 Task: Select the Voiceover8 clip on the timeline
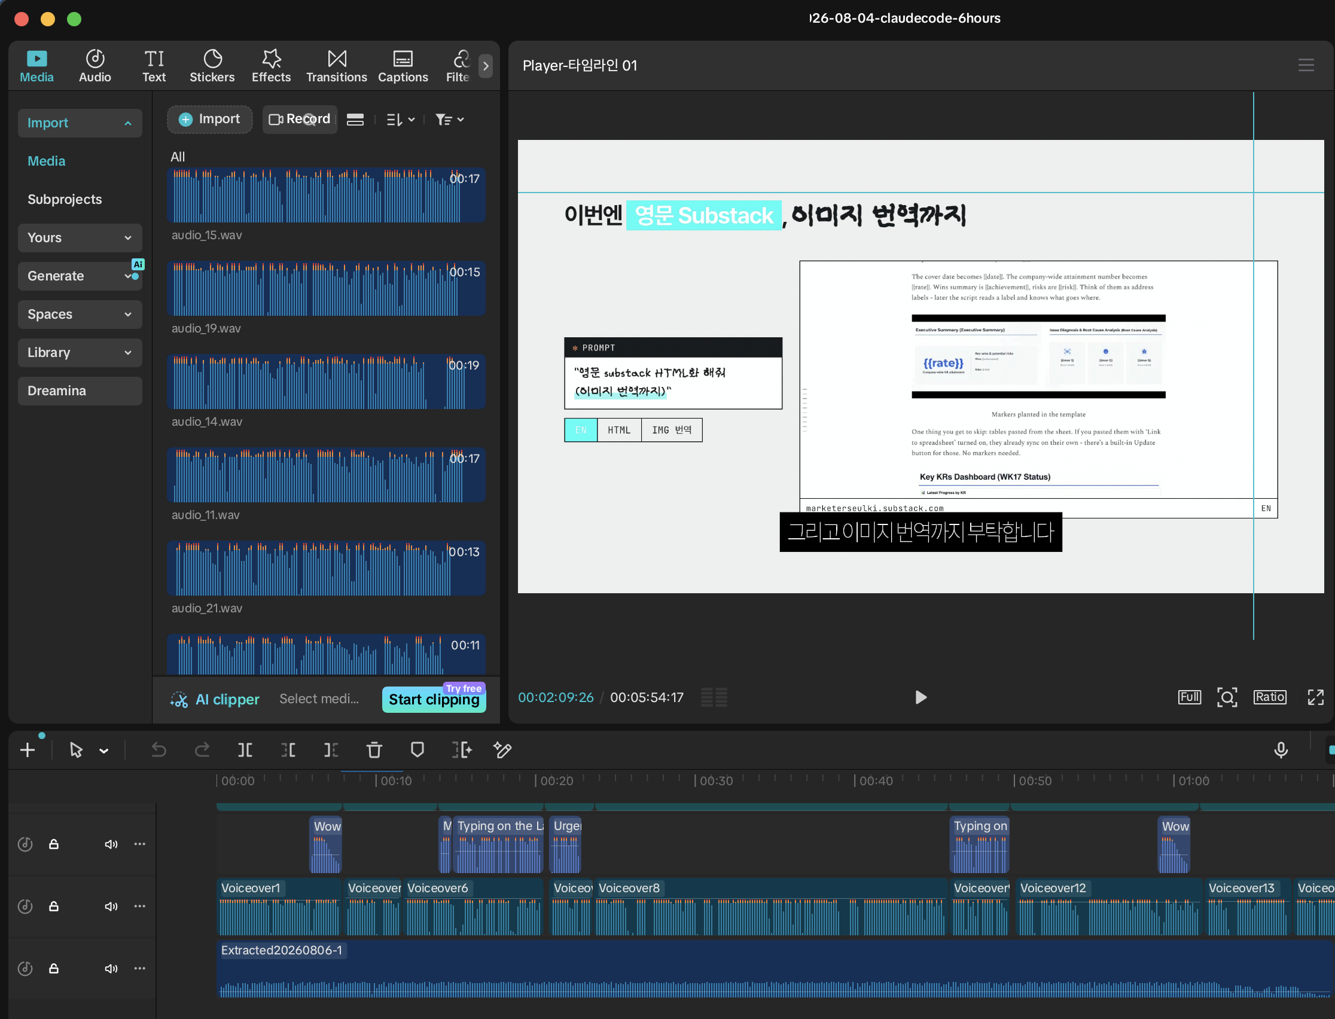coord(771,907)
